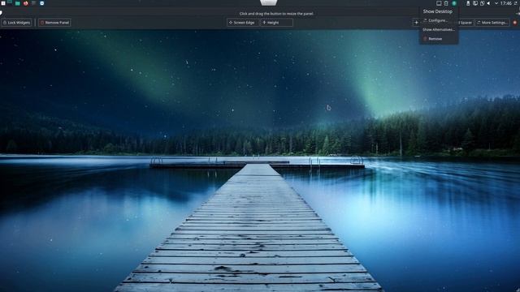
Task: Choose Configure in the Show Desktop popup
Action: pyautogui.click(x=439, y=20)
